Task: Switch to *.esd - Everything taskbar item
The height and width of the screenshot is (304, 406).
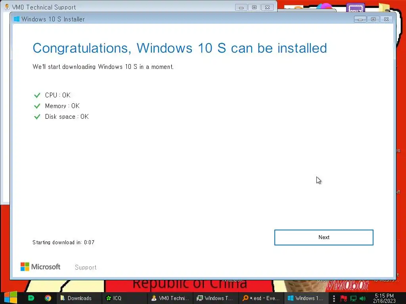Action: pyautogui.click(x=261, y=298)
